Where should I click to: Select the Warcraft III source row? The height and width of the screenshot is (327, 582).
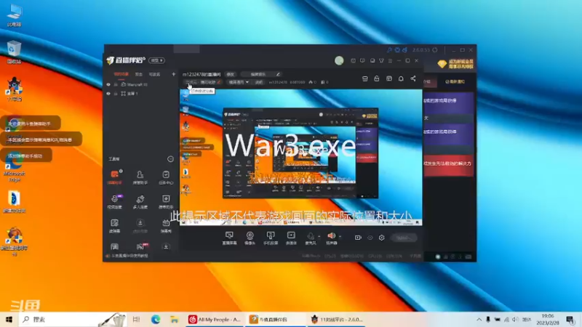point(141,84)
